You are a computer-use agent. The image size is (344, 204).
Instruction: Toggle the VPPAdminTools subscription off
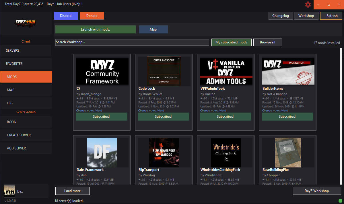click(225, 116)
